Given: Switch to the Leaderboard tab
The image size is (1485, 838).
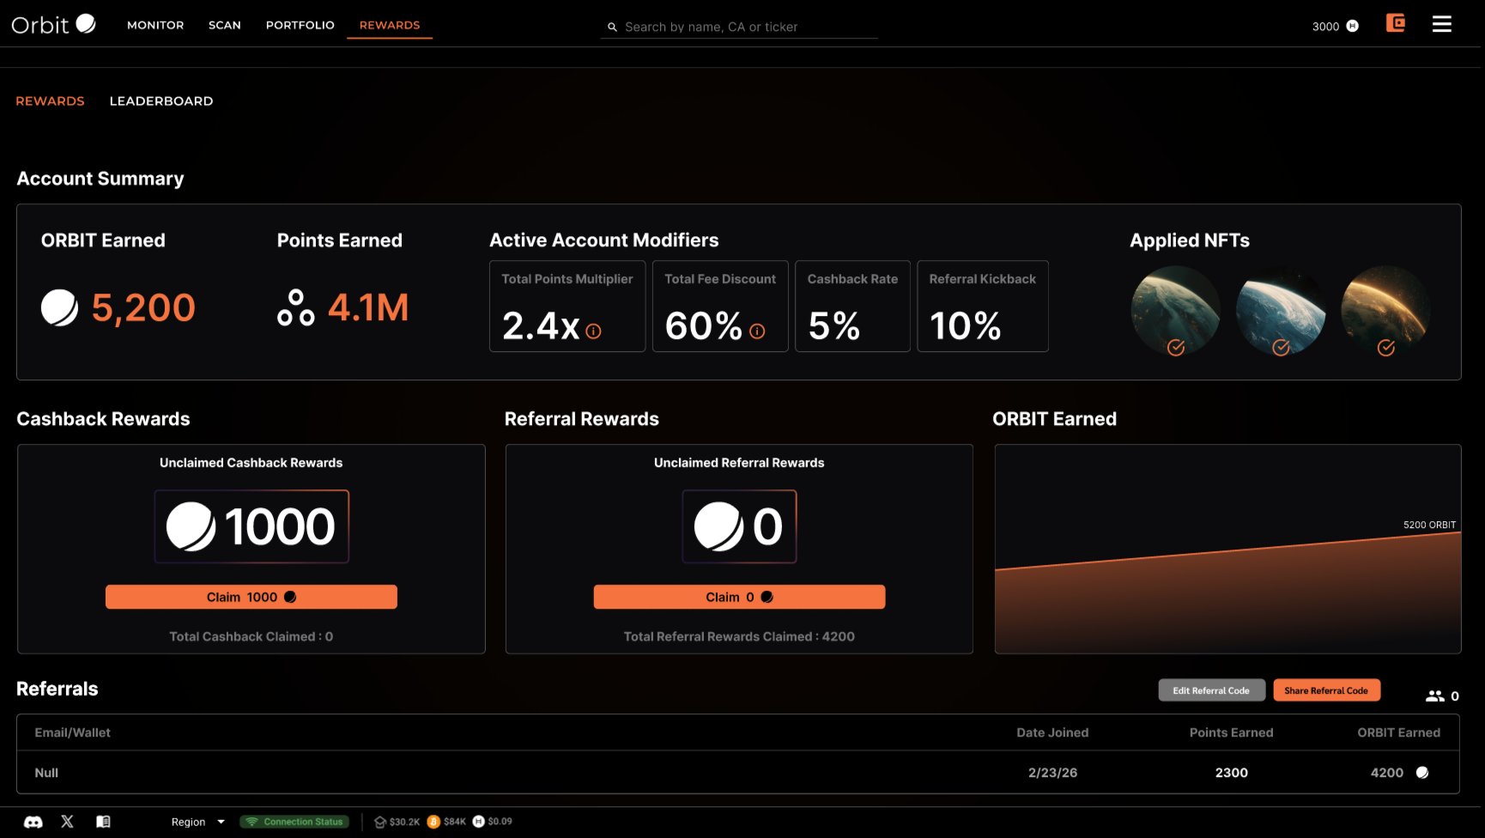Looking at the screenshot, I should (x=161, y=101).
